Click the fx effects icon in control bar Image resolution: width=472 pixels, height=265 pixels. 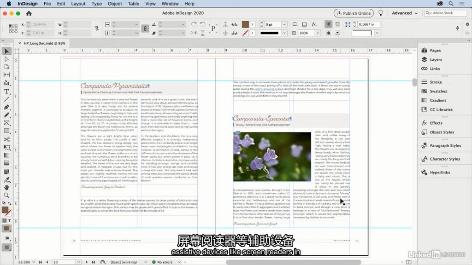[314, 24]
